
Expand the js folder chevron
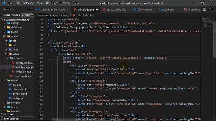coord(6,45)
